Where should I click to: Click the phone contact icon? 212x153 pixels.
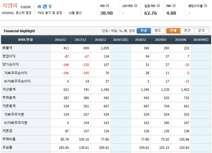point(45,7)
